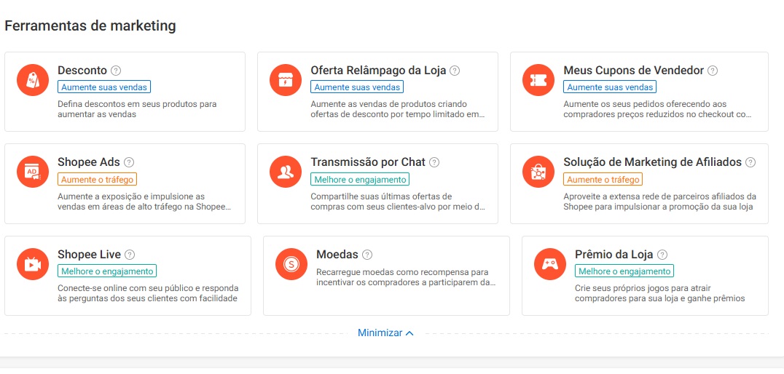The image size is (784, 374).
Task: Open help tooltip next to Desconto
Action: coord(116,71)
